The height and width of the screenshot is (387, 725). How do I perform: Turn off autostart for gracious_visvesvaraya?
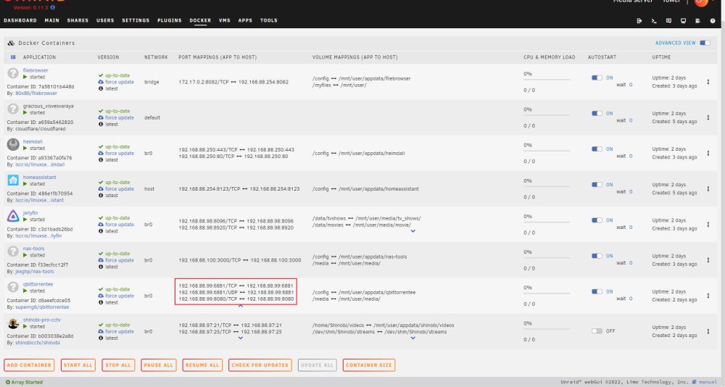point(597,113)
